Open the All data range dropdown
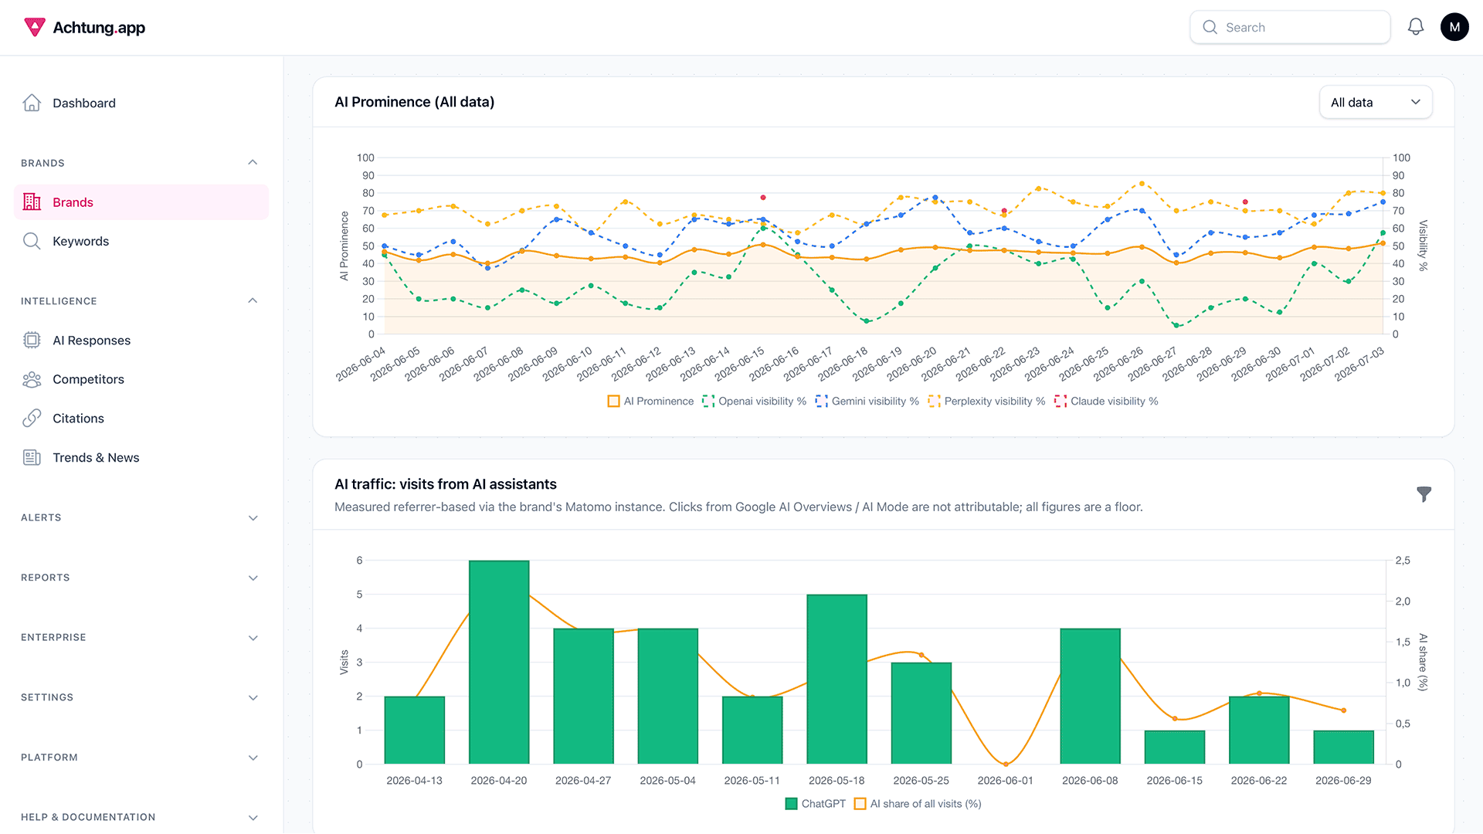 (1376, 102)
